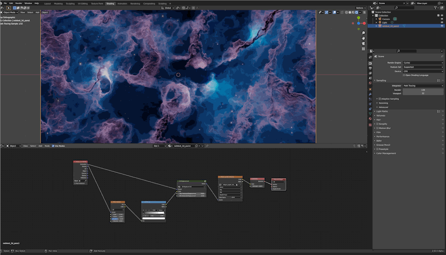Enable the Simplify checkbox
446x255 pixels.
tap(377, 124)
